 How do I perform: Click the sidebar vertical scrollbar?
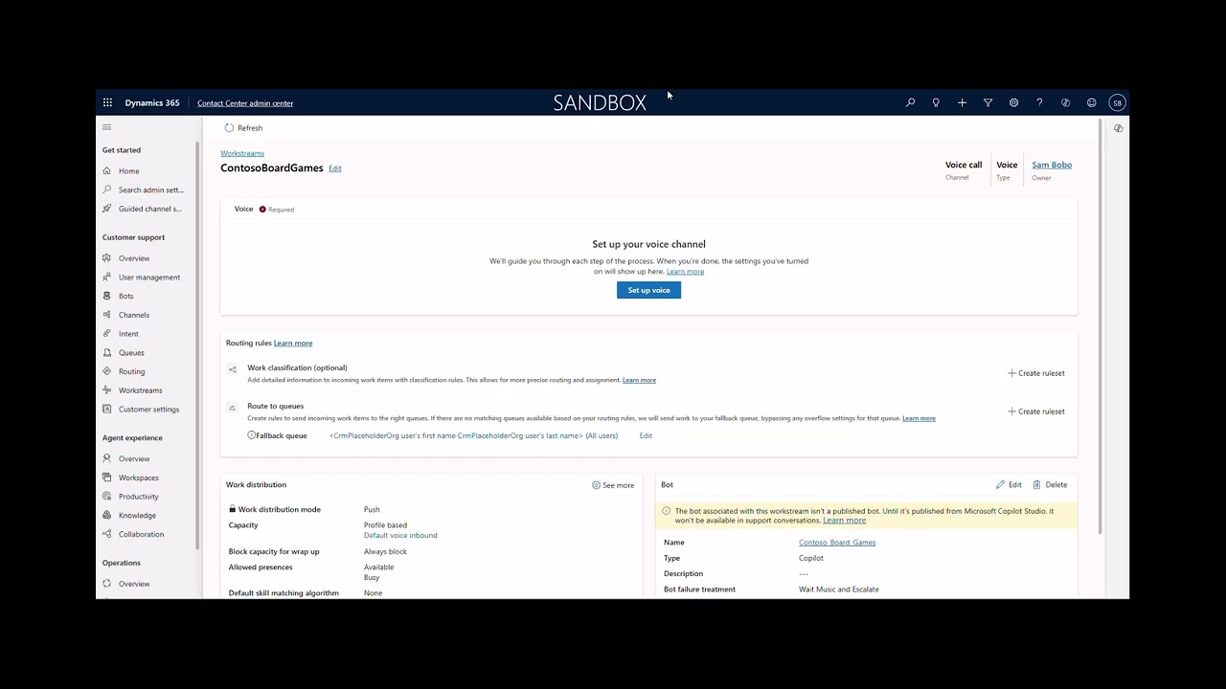(197, 344)
